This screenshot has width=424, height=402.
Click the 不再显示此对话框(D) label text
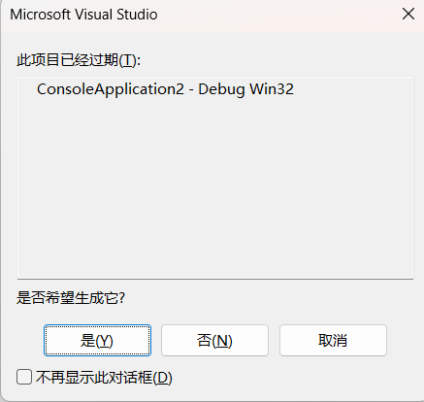[x=104, y=378]
